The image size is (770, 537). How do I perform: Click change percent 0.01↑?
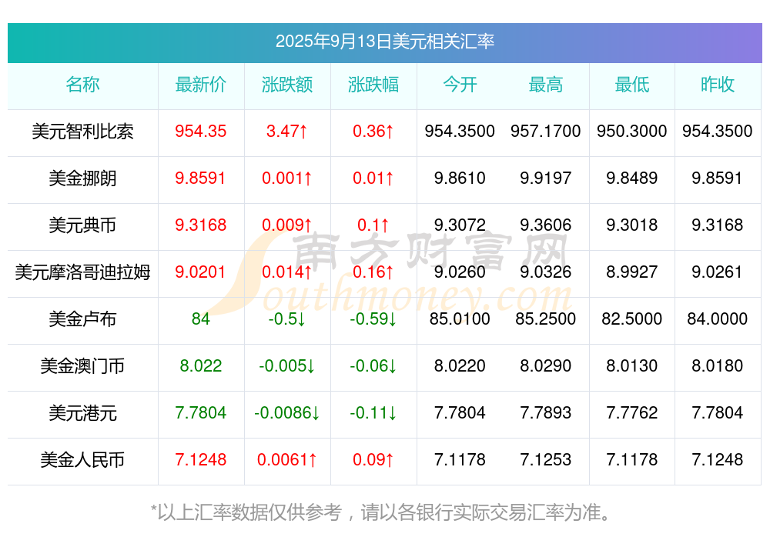coord(373,178)
